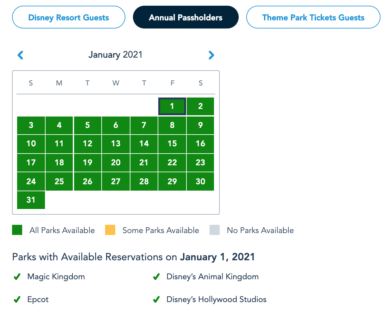Click green All Parks Available legend swatch
The height and width of the screenshot is (316, 390).
17,230
